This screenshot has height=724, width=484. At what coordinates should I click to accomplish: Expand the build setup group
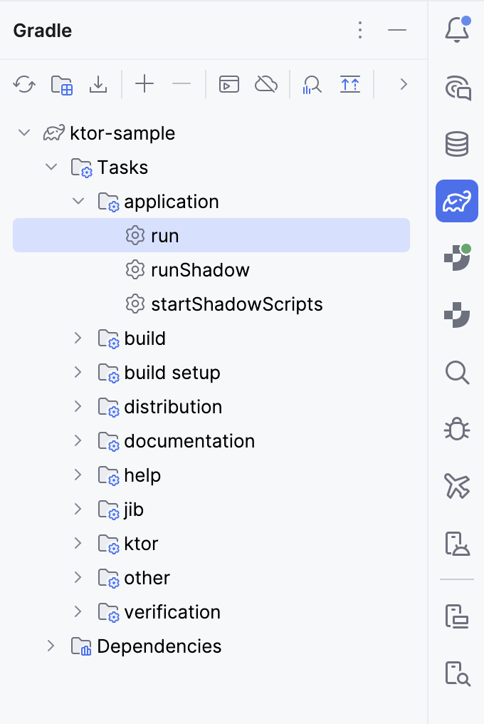tap(78, 372)
